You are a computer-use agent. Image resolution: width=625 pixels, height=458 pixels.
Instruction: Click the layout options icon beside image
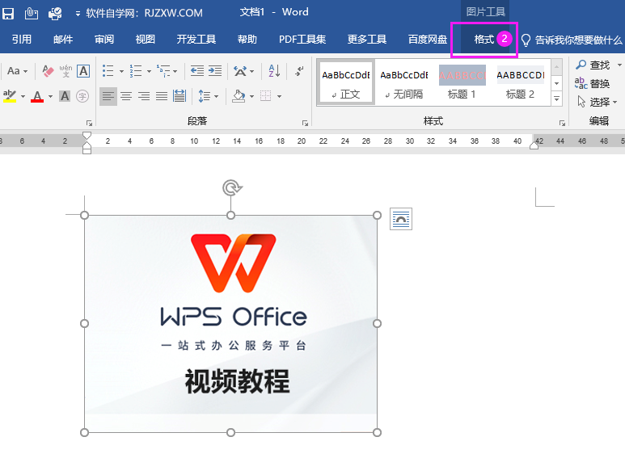click(x=400, y=219)
